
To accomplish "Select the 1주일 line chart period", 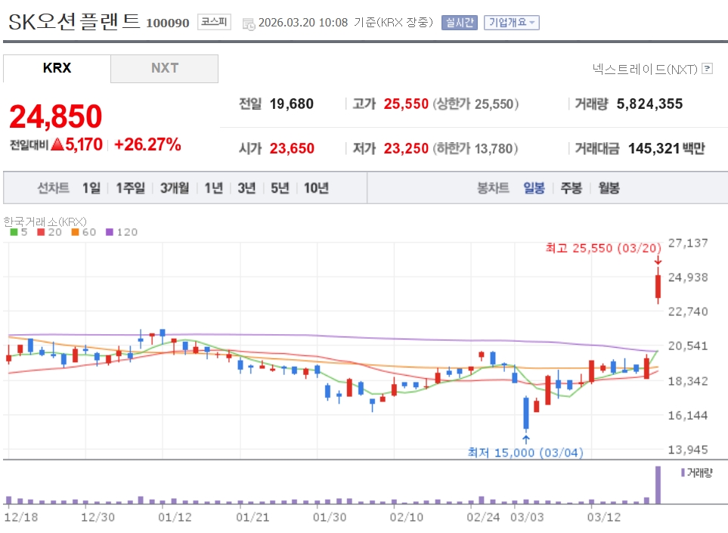I will click(131, 188).
